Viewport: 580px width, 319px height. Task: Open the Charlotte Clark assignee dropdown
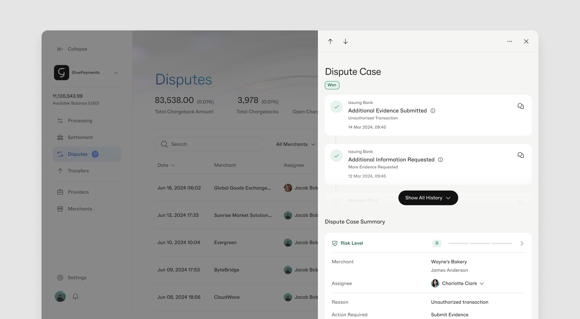tap(457, 284)
